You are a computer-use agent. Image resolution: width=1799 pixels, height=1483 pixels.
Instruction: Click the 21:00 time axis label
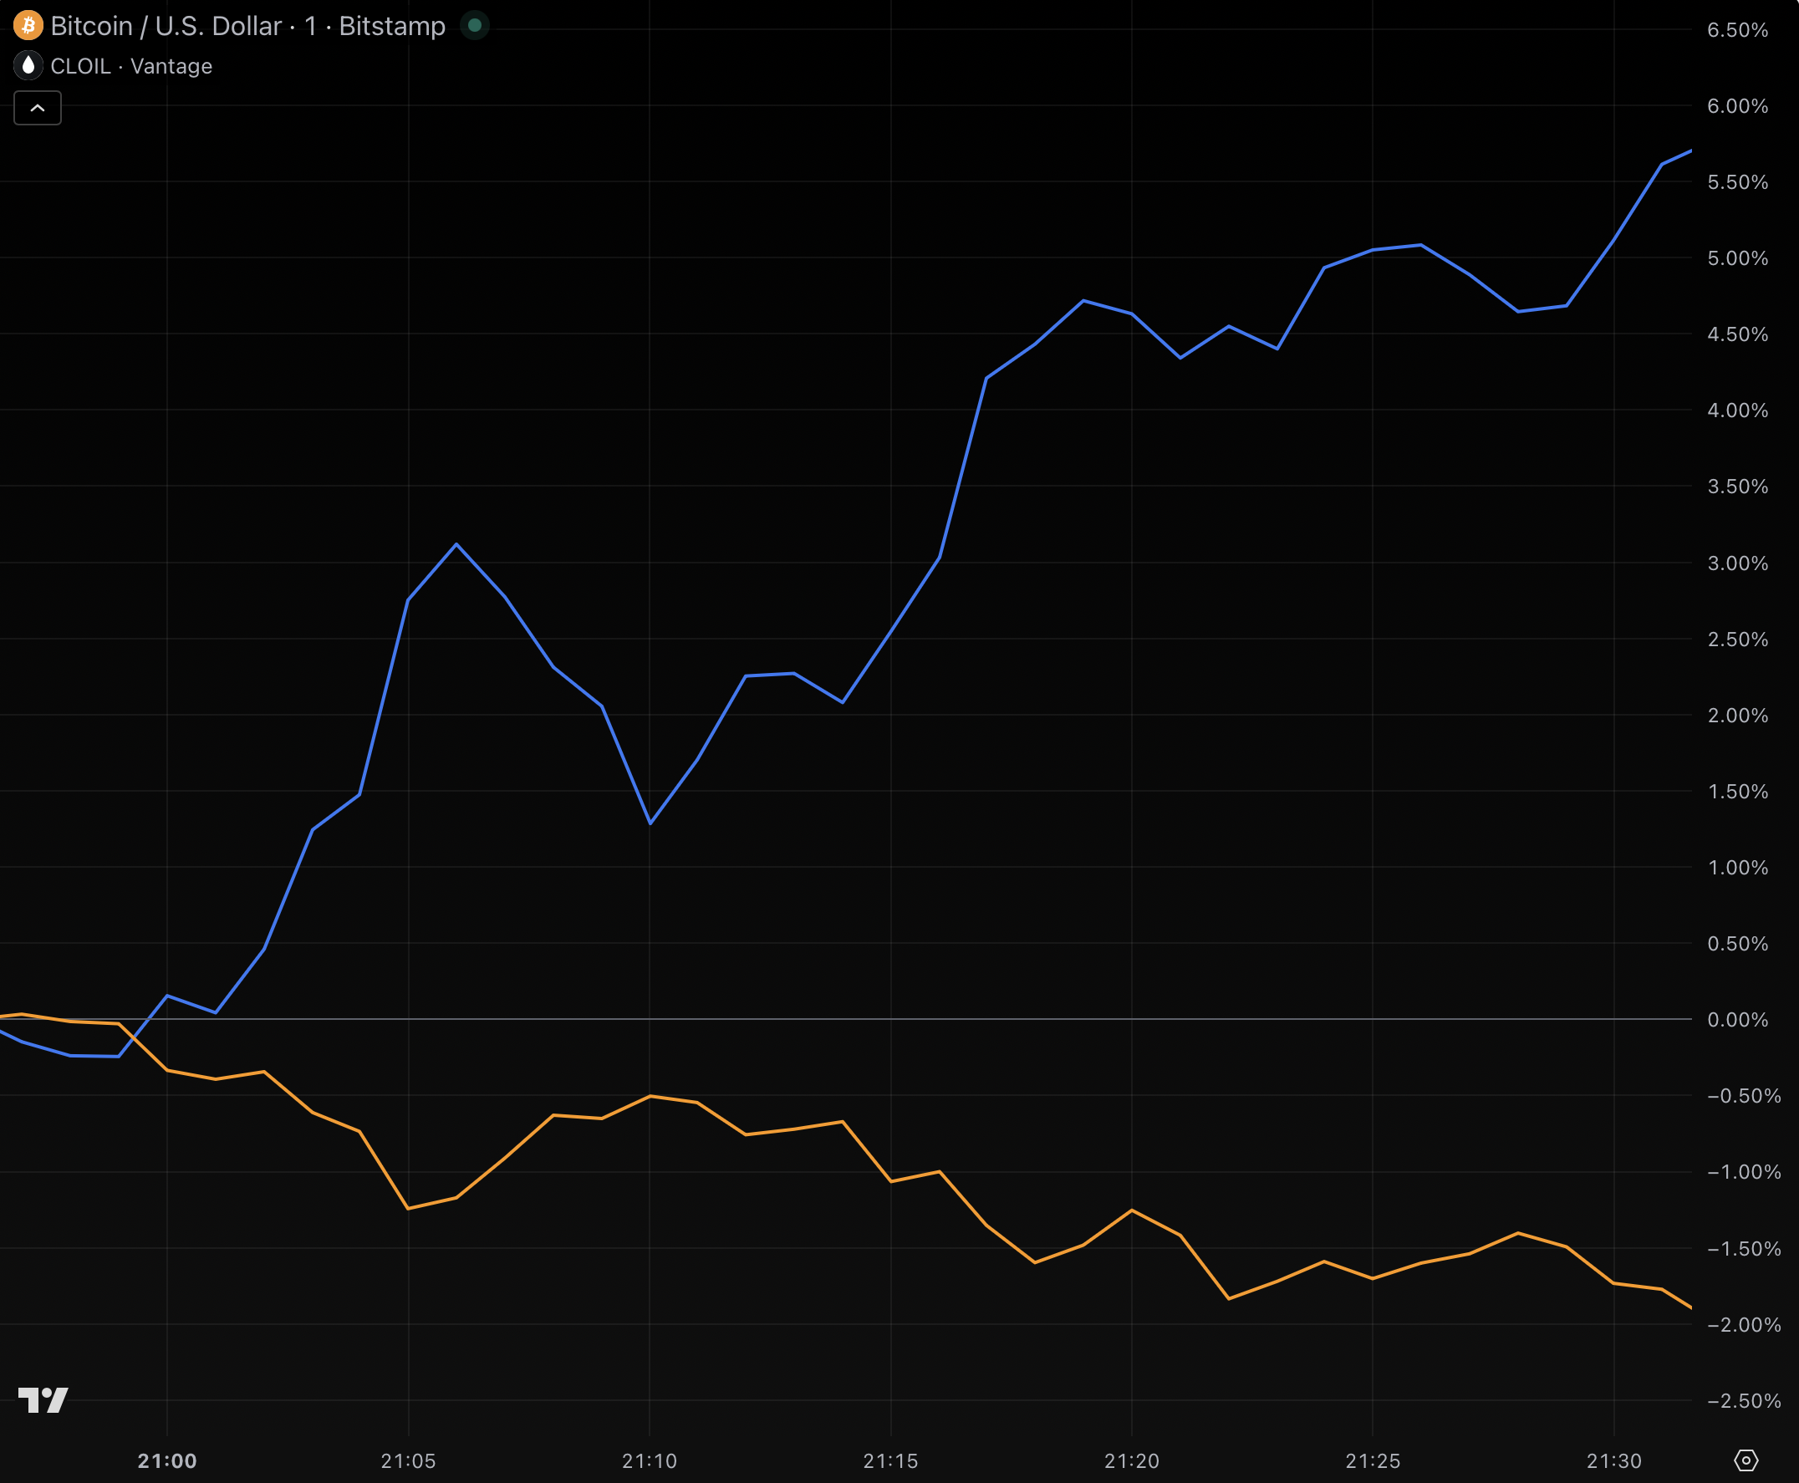167,1460
